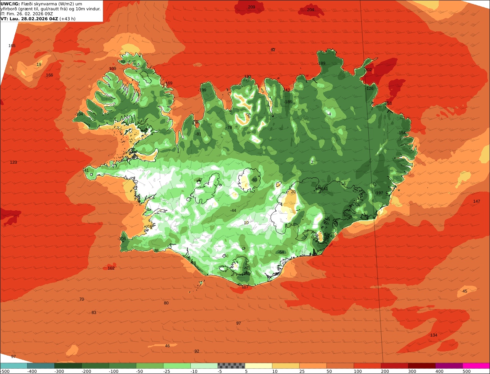
Task: Click the map value 166
Action: (x=49, y=75)
